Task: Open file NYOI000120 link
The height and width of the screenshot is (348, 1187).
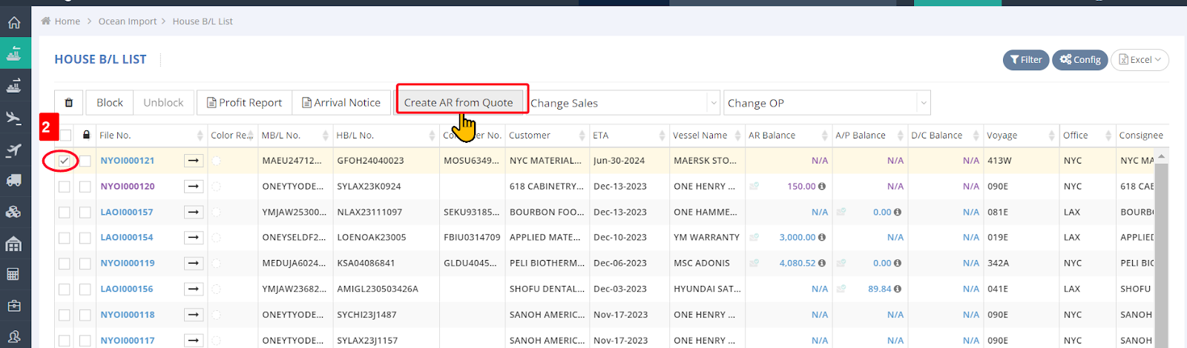Action: 128,187
